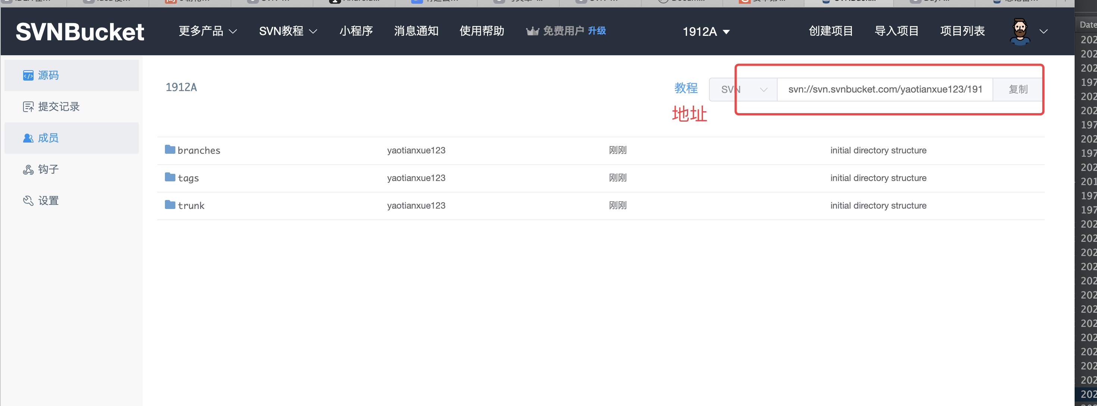Screen dimensions: 1097x406
Task: Open the 提交记录 commit history panel
Action: pyautogui.click(x=58, y=107)
